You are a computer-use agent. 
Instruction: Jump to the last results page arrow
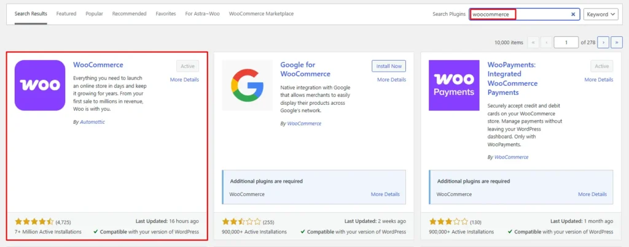617,42
